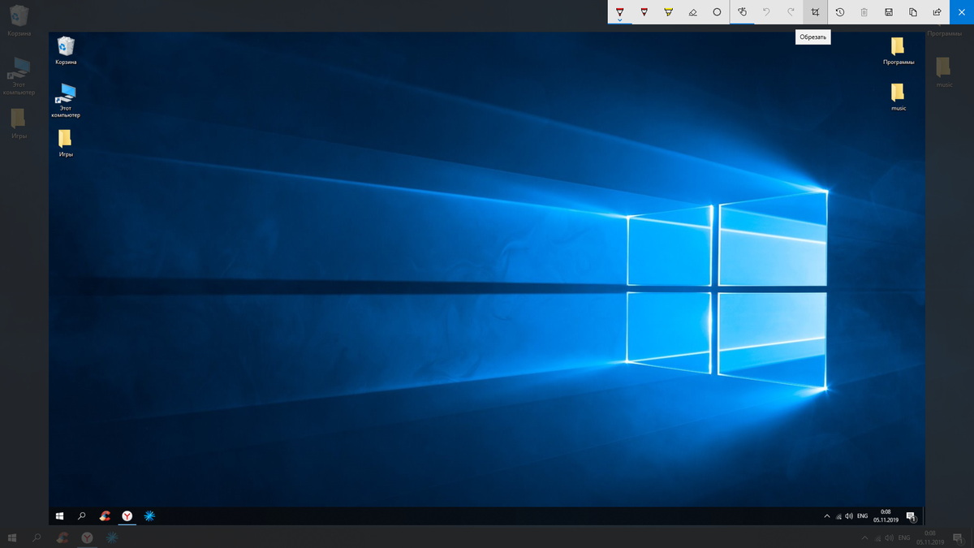Copy the sketch to clipboard

pos(913,12)
